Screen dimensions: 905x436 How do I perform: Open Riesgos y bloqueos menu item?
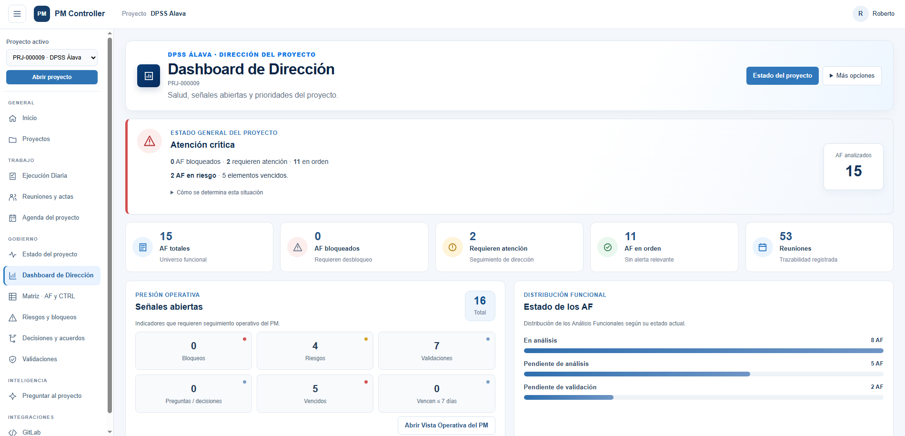point(52,317)
